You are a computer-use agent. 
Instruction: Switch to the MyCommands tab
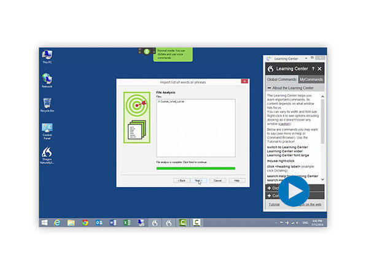tap(311, 80)
